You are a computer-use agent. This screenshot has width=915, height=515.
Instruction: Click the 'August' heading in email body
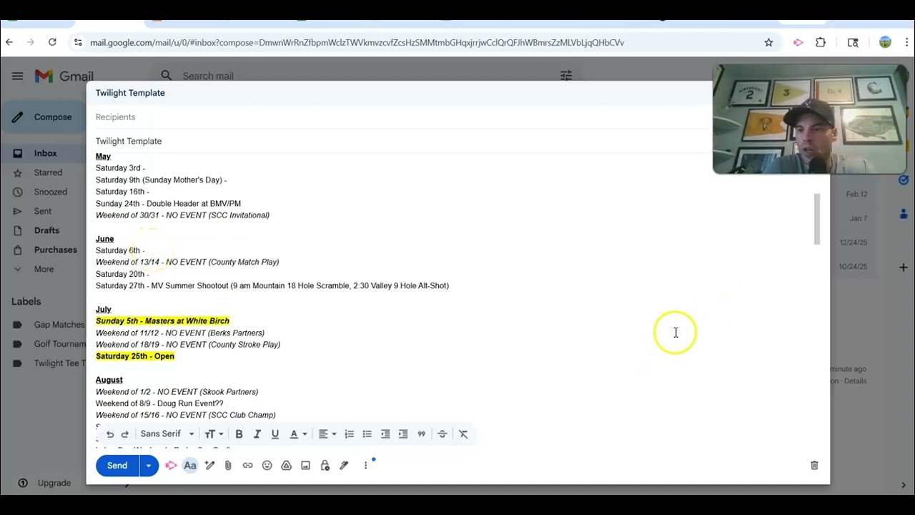(109, 380)
